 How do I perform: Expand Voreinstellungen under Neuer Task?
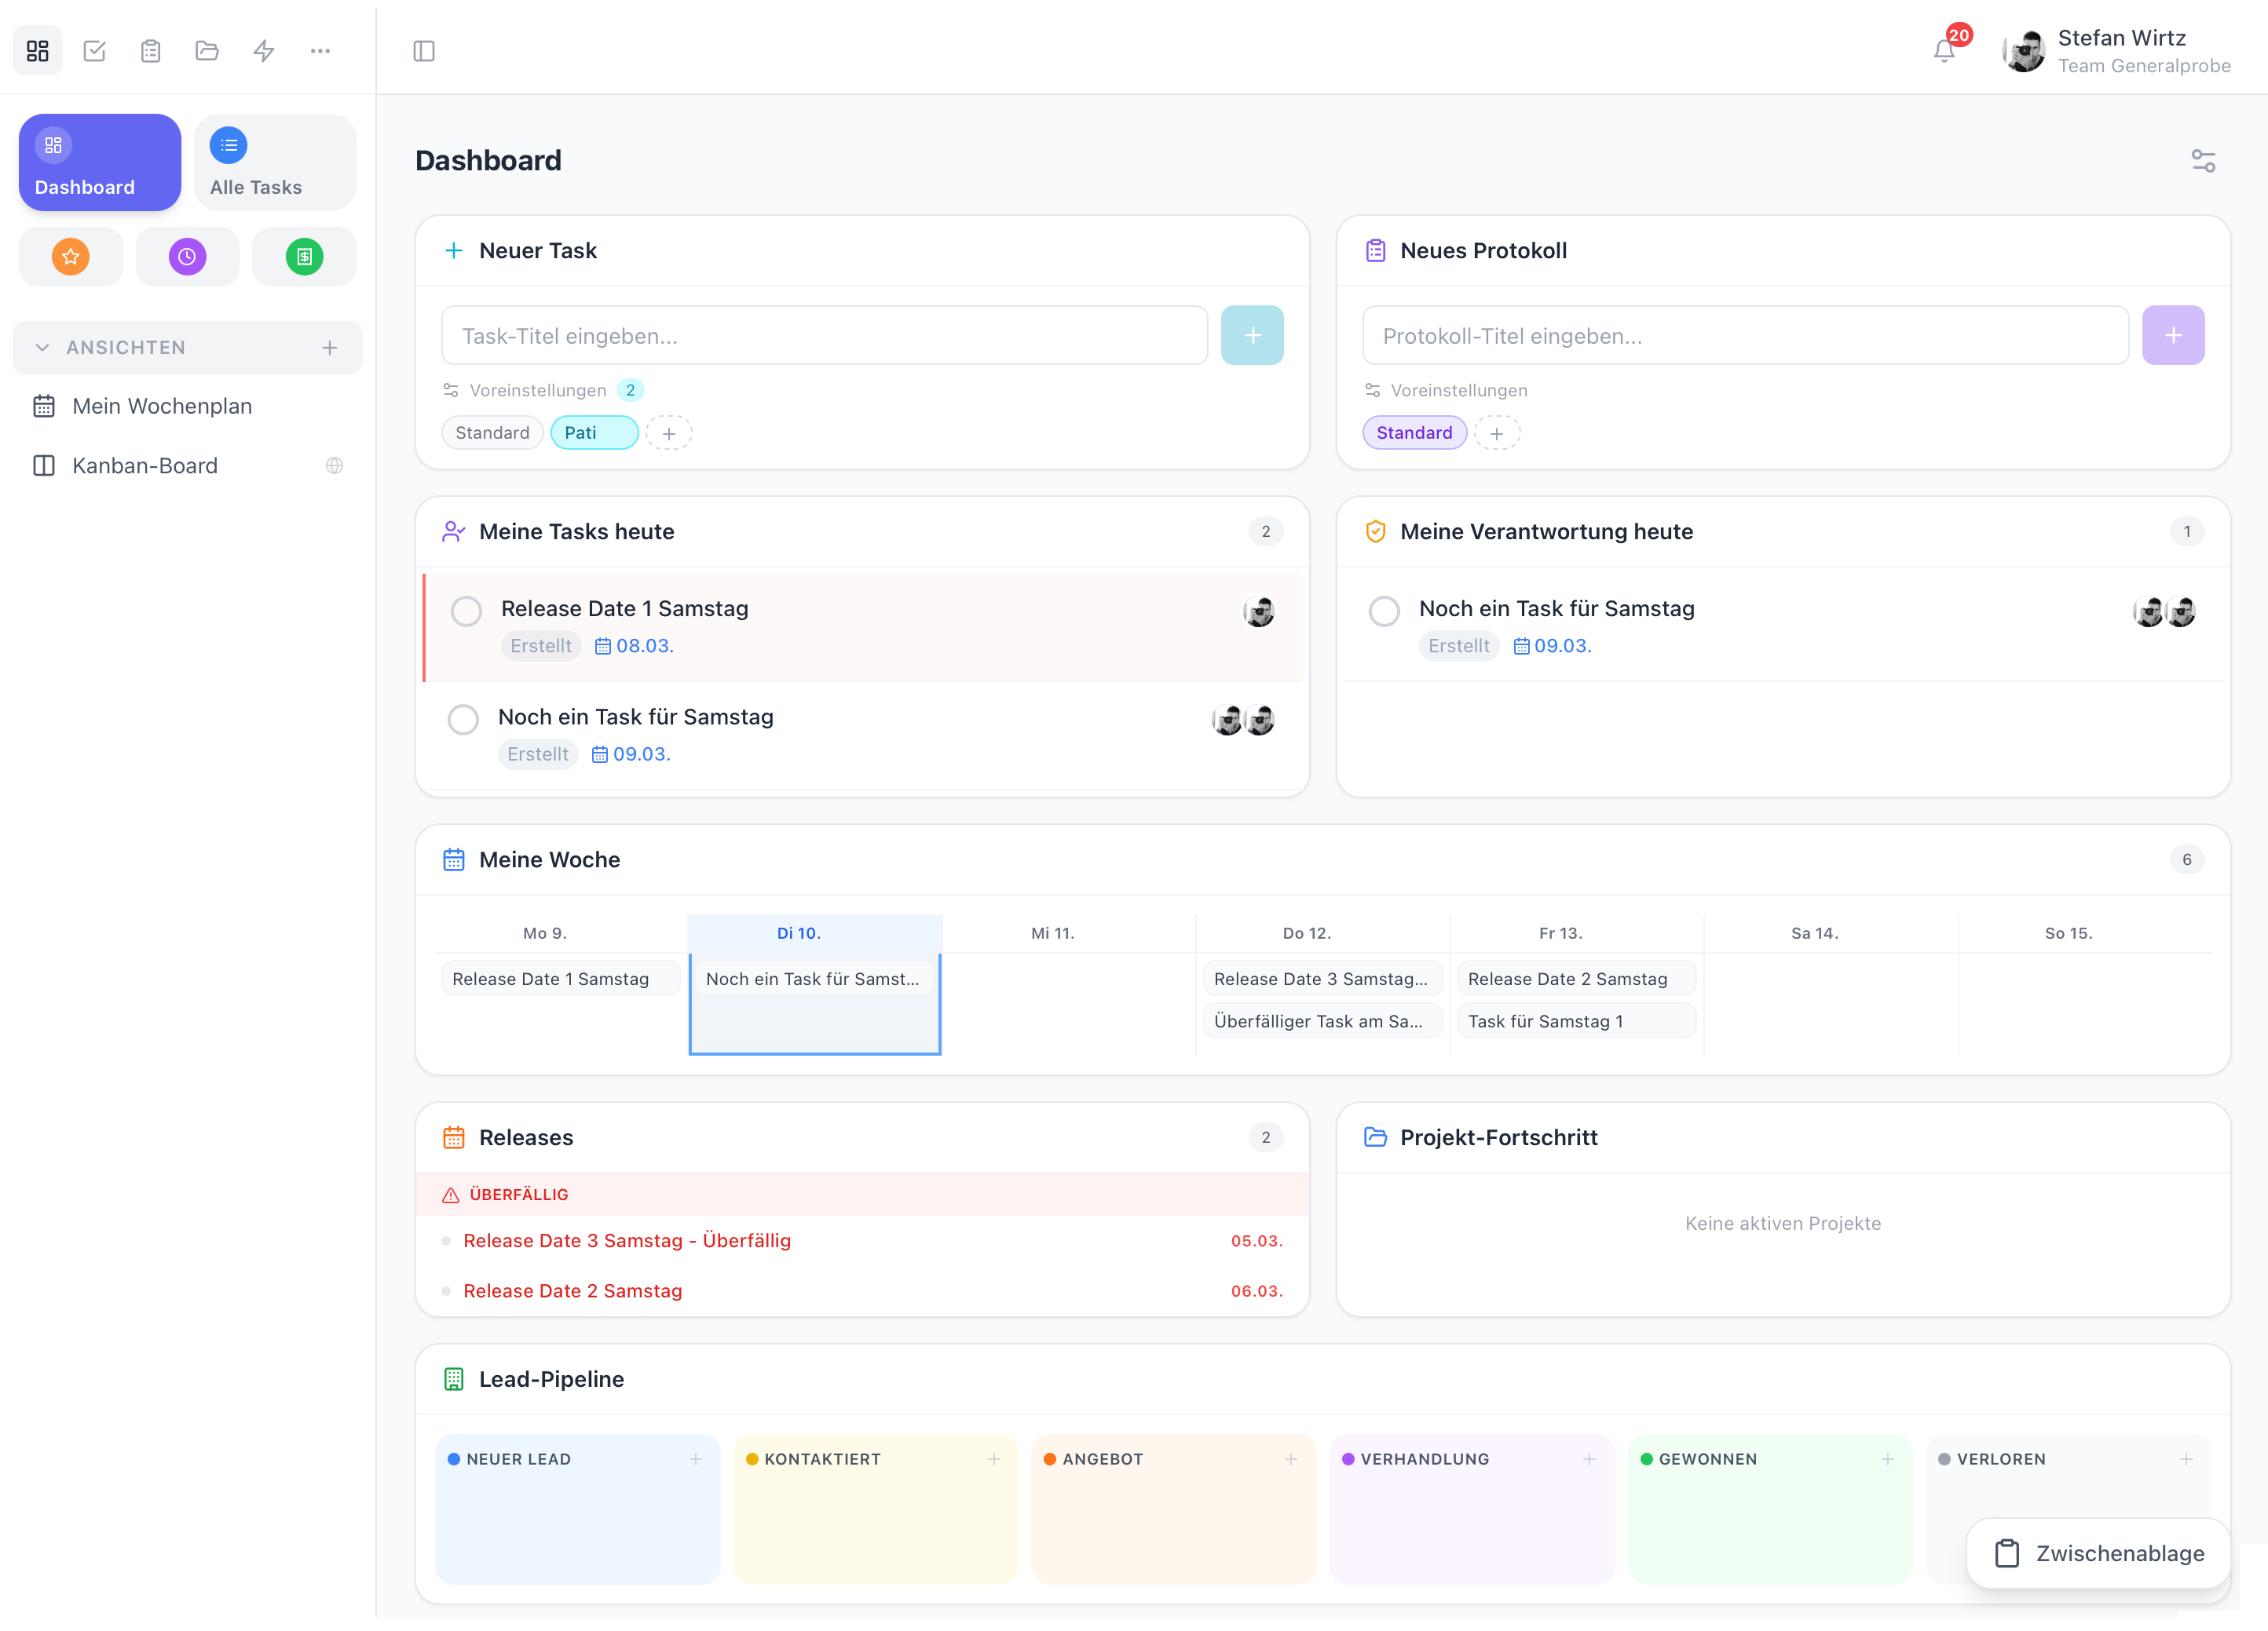[538, 390]
